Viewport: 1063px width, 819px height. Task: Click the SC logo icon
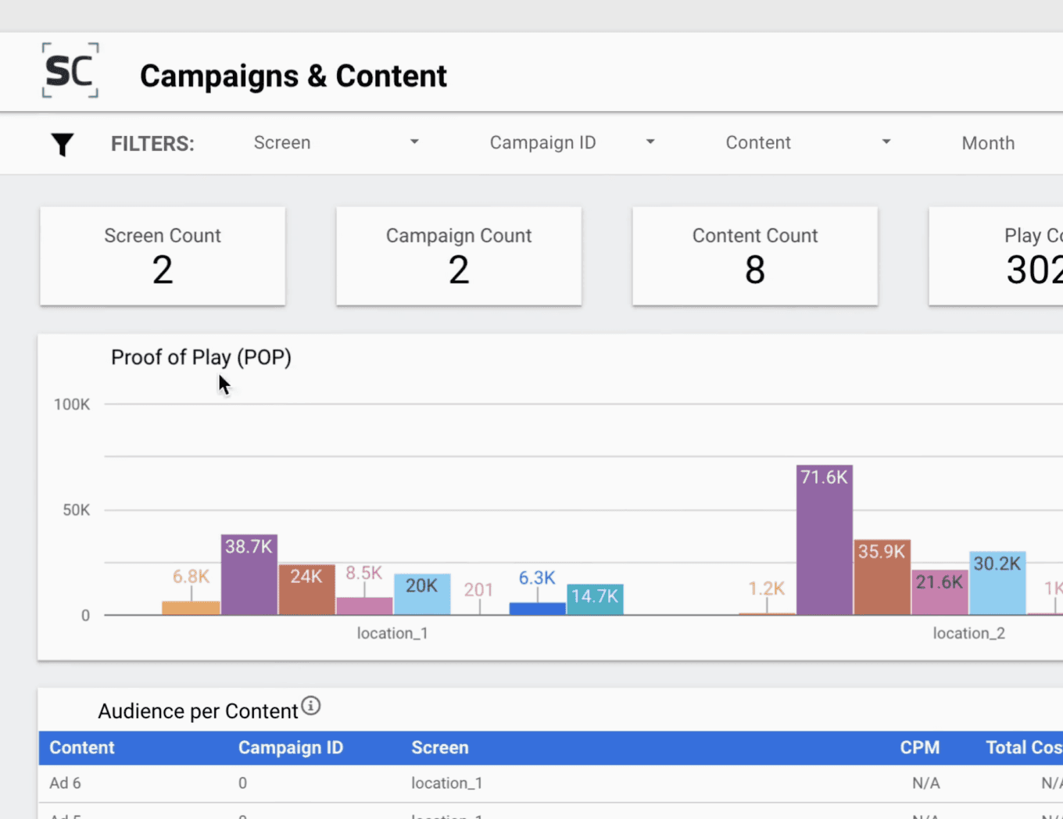point(70,70)
